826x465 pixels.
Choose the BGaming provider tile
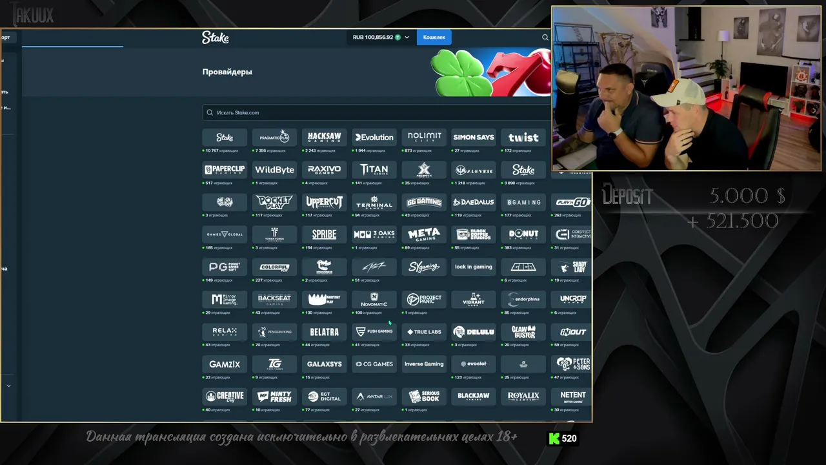coord(523,202)
